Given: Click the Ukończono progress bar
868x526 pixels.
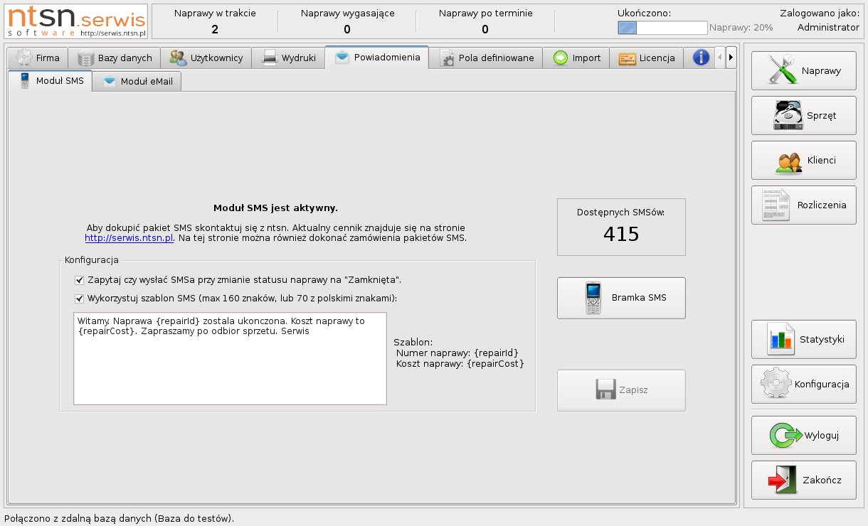Looking at the screenshot, I should tap(662, 28).
